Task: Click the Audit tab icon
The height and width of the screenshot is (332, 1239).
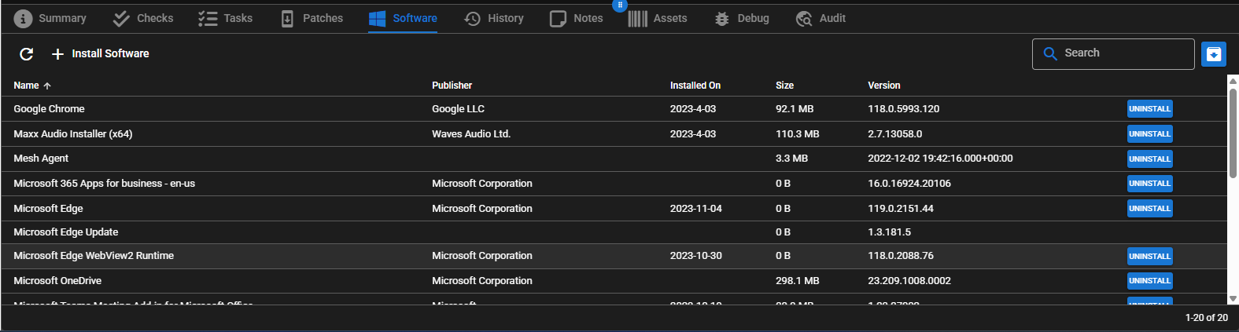Action: click(x=803, y=18)
